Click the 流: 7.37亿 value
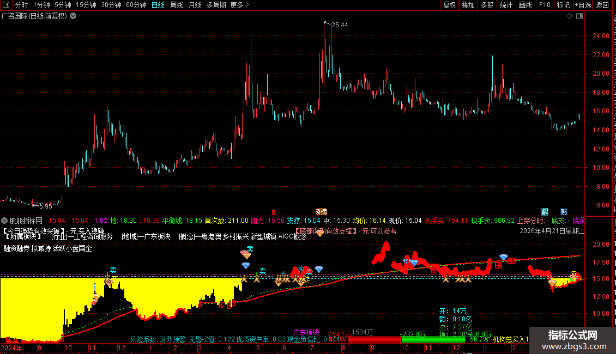 pos(455,327)
